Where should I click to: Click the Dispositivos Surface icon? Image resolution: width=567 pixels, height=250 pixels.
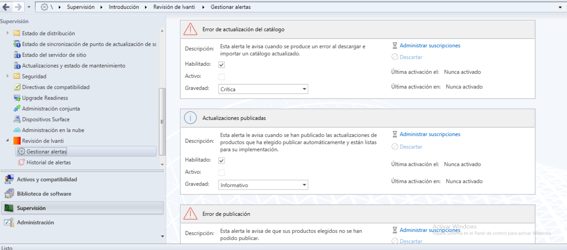[17, 119]
